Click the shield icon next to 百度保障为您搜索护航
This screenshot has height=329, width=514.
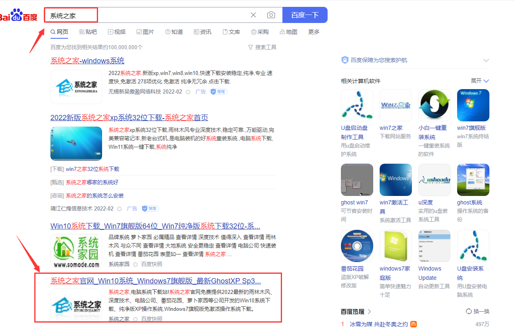pyautogui.click(x=345, y=60)
